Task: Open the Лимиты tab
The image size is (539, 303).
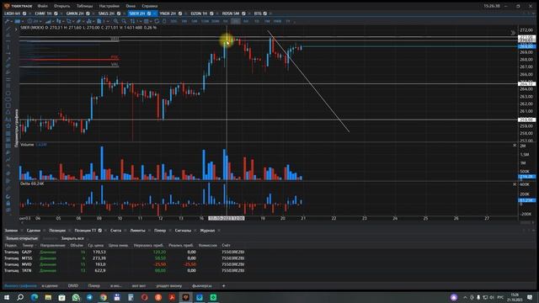Action: coord(137,230)
